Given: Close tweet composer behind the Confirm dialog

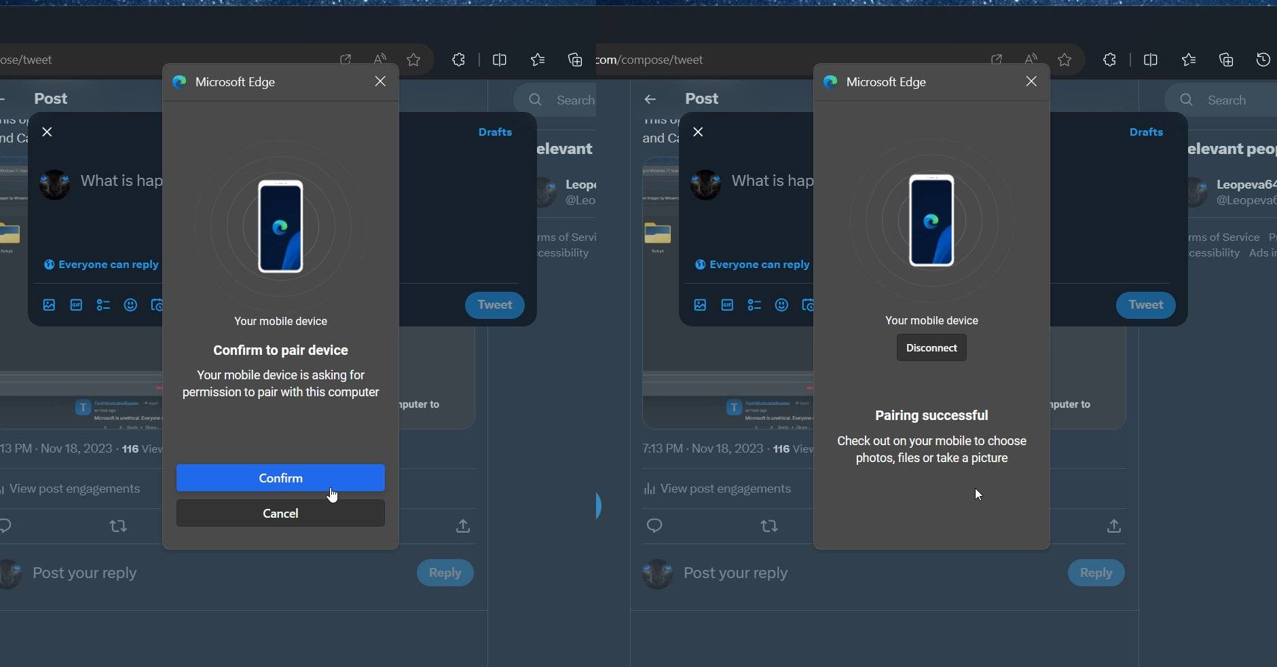Looking at the screenshot, I should tap(47, 132).
